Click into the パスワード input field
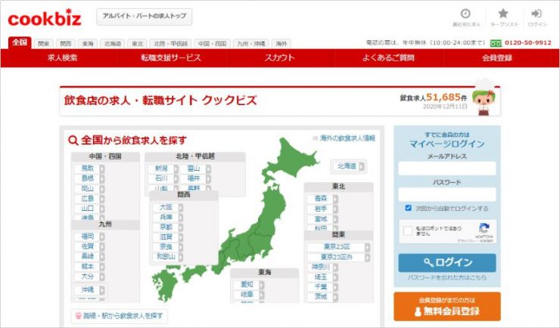The height and width of the screenshot is (328, 560). pos(447,194)
